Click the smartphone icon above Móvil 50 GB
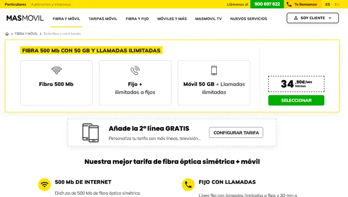 (214, 71)
